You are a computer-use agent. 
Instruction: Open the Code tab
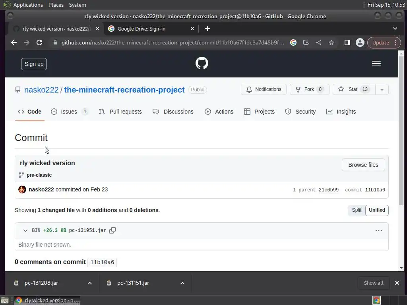click(29, 112)
